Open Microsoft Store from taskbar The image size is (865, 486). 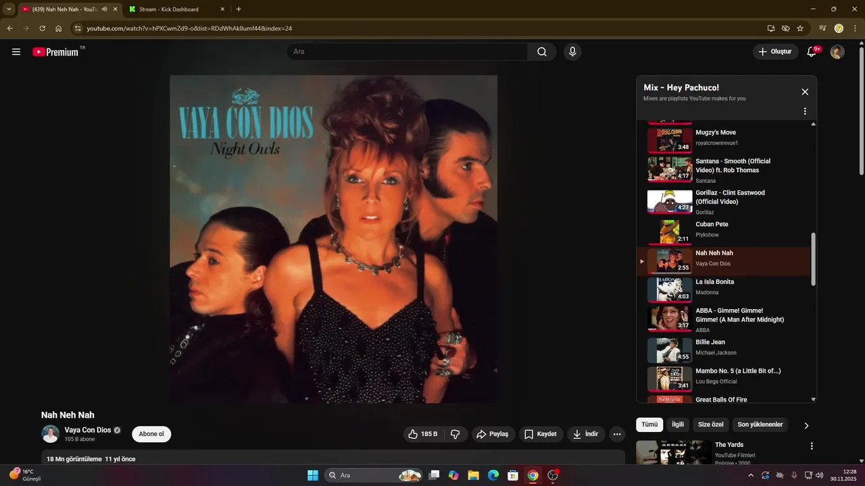pyautogui.click(x=513, y=475)
